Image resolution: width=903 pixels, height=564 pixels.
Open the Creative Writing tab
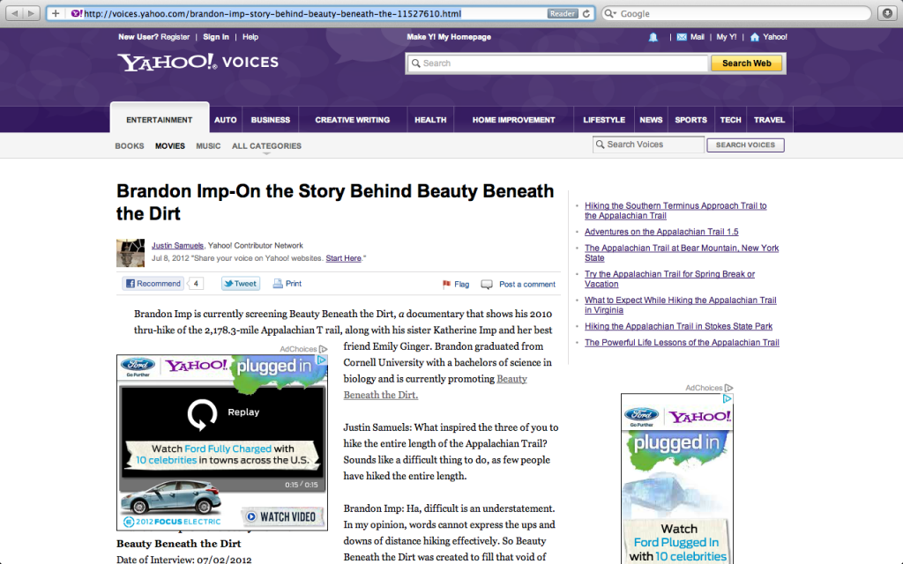tap(353, 120)
